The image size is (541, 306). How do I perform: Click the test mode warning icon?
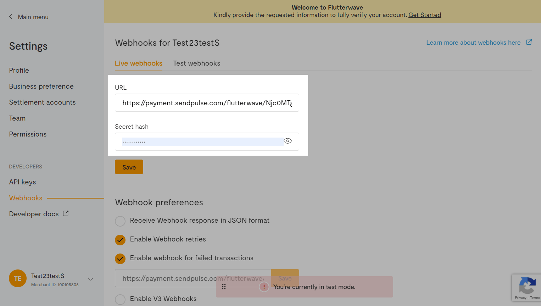[x=264, y=287]
